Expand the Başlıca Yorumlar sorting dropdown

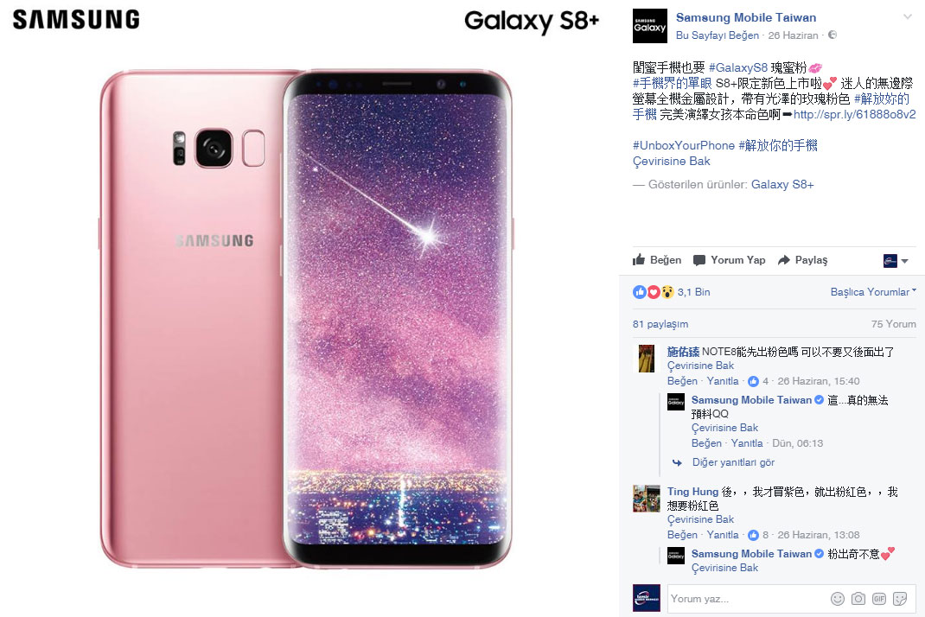[x=873, y=292]
